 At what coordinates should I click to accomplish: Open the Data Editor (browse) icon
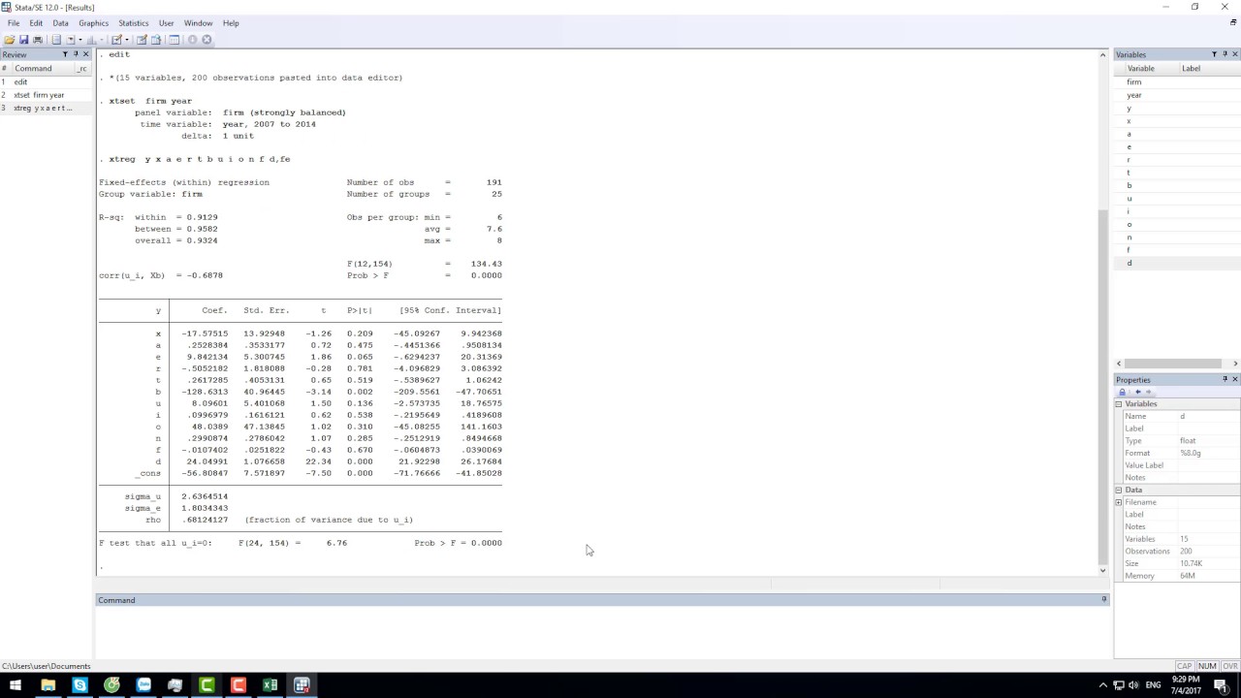pos(155,40)
